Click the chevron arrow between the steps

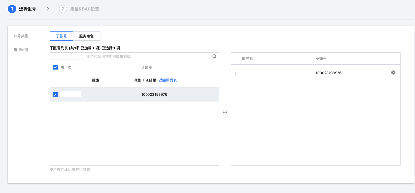[x=48, y=9]
